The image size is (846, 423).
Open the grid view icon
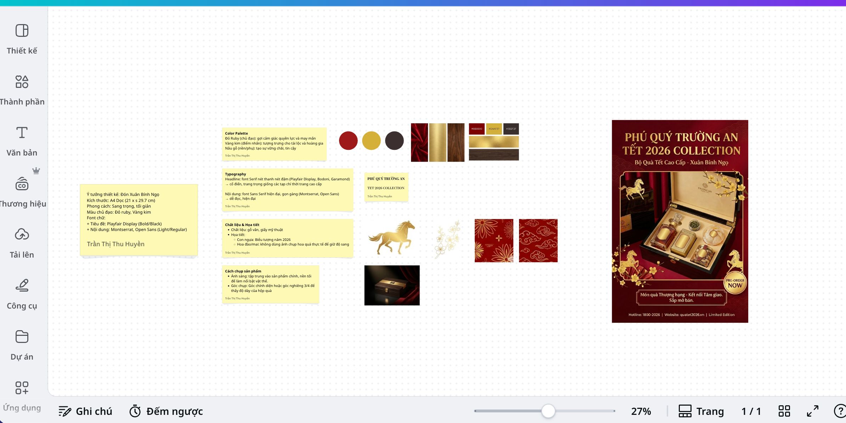pos(784,411)
